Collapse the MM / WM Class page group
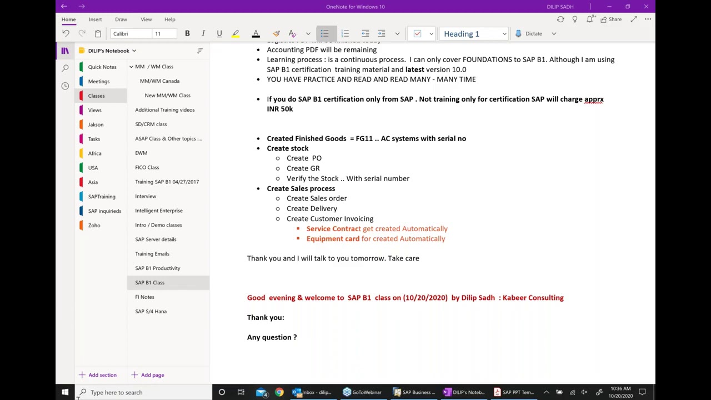 [x=131, y=67]
